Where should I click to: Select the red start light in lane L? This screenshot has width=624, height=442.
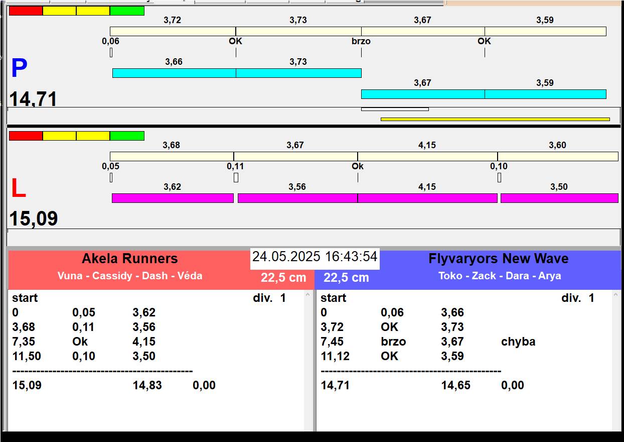26,136
